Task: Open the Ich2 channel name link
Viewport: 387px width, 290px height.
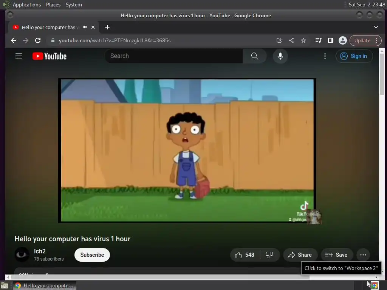Action: 40,251
